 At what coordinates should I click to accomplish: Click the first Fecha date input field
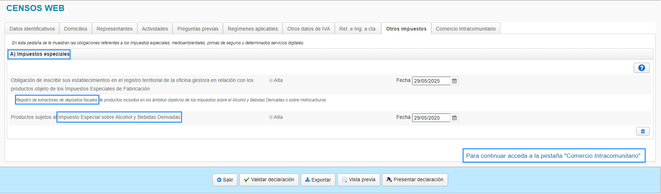pos(431,81)
